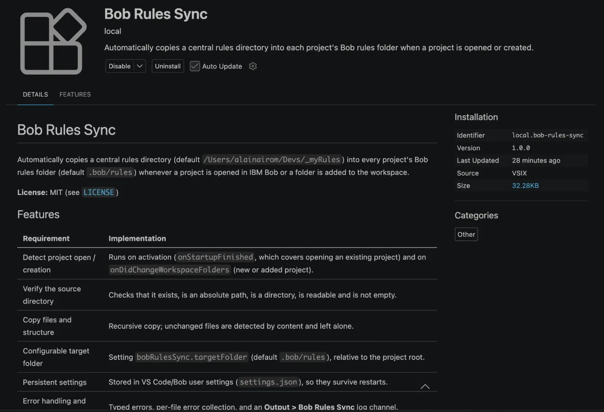Click the 'local' publisher name
The width and height of the screenshot is (604, 412).
(113, 31)
